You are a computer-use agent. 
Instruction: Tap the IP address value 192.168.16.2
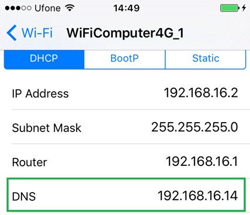pos(201,93)
